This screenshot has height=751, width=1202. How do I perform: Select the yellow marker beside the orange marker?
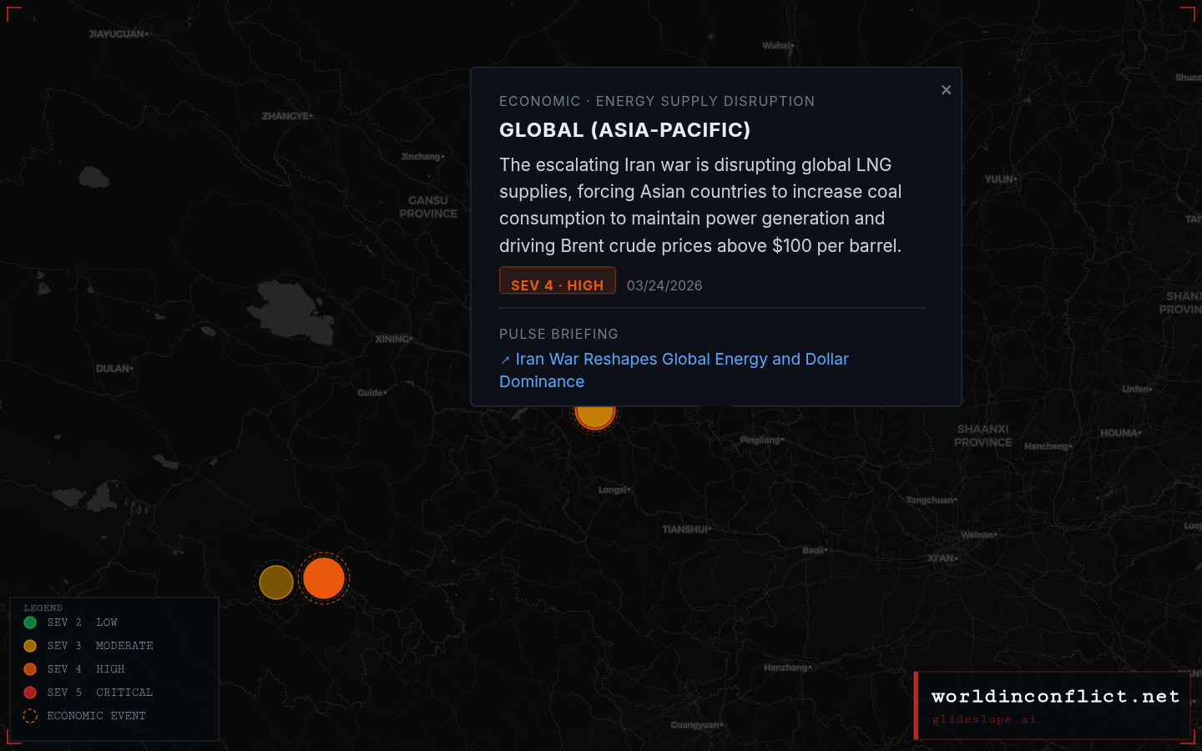pyautogui.click(x=276, y=582)
